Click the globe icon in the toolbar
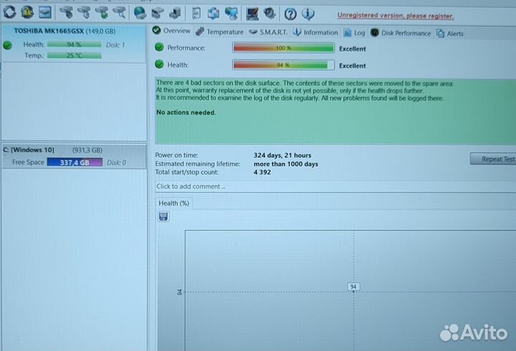Screen dimensions: 516x351 [x=140, y=12]
